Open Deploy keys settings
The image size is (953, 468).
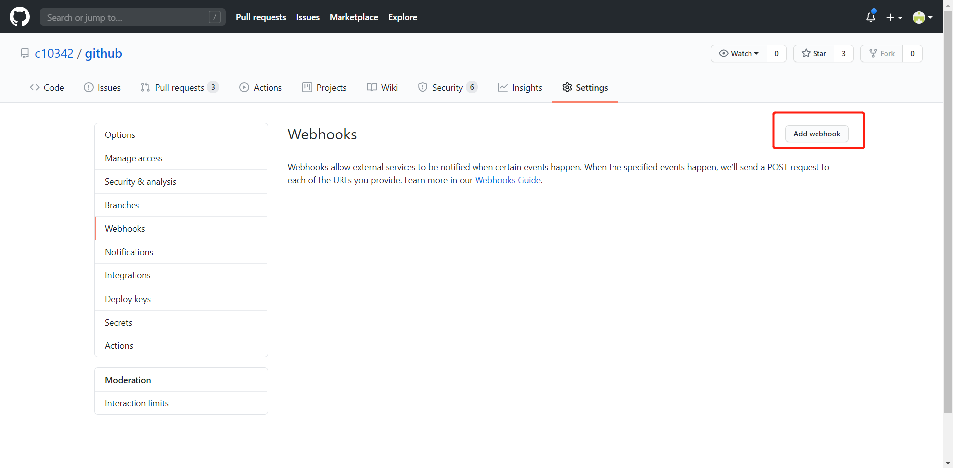[181, 299]
